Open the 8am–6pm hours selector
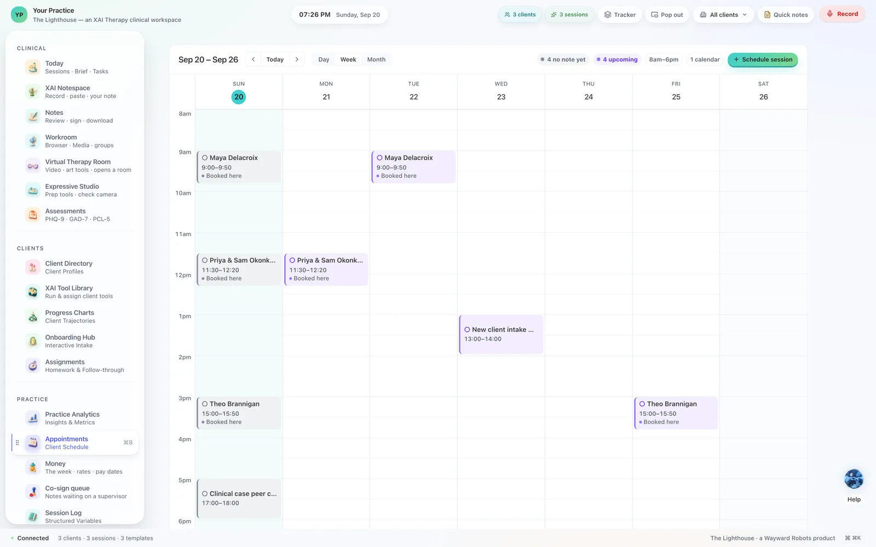 664,60
